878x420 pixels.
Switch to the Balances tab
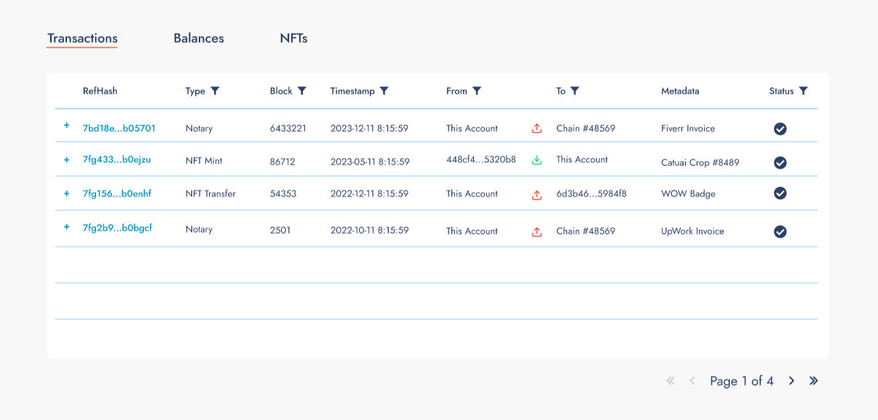(x=199, y=39)
